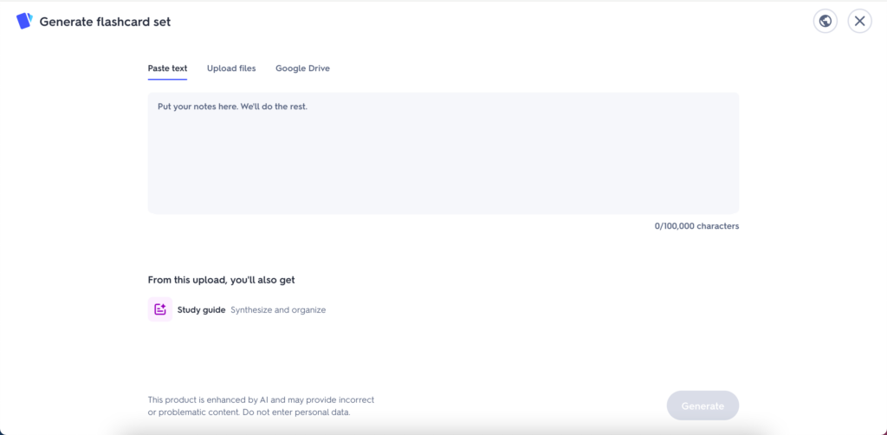Click the 'From this upload, you'll also get' heading
This screenshot has width=887, height=435.
pyautogui.click(x=227, y=280)
